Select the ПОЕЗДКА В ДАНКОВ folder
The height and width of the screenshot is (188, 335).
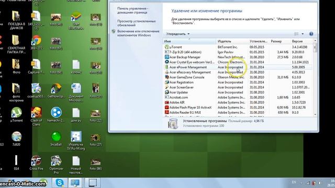coord(16,20)
